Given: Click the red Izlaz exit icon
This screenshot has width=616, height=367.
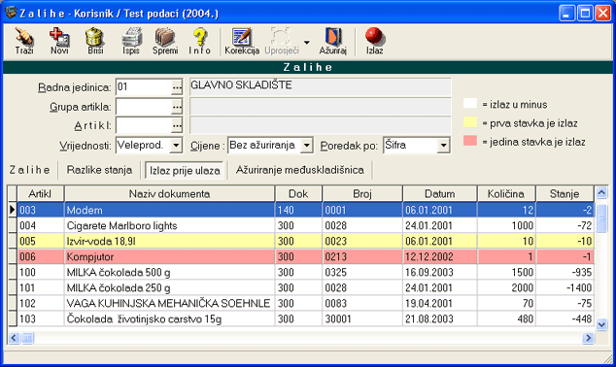Looking at the screenshot, I should pyautogui.click(x=374, y=41).
